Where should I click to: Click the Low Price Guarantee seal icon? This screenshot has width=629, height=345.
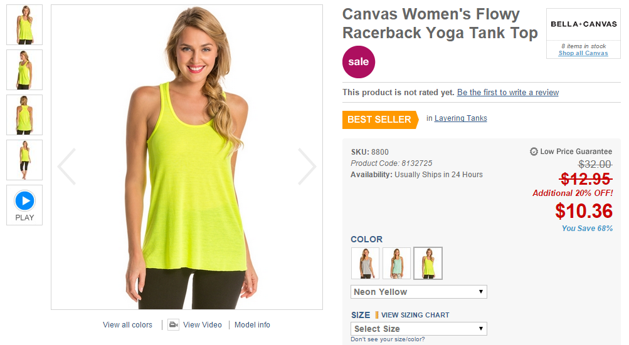[534, 152]
